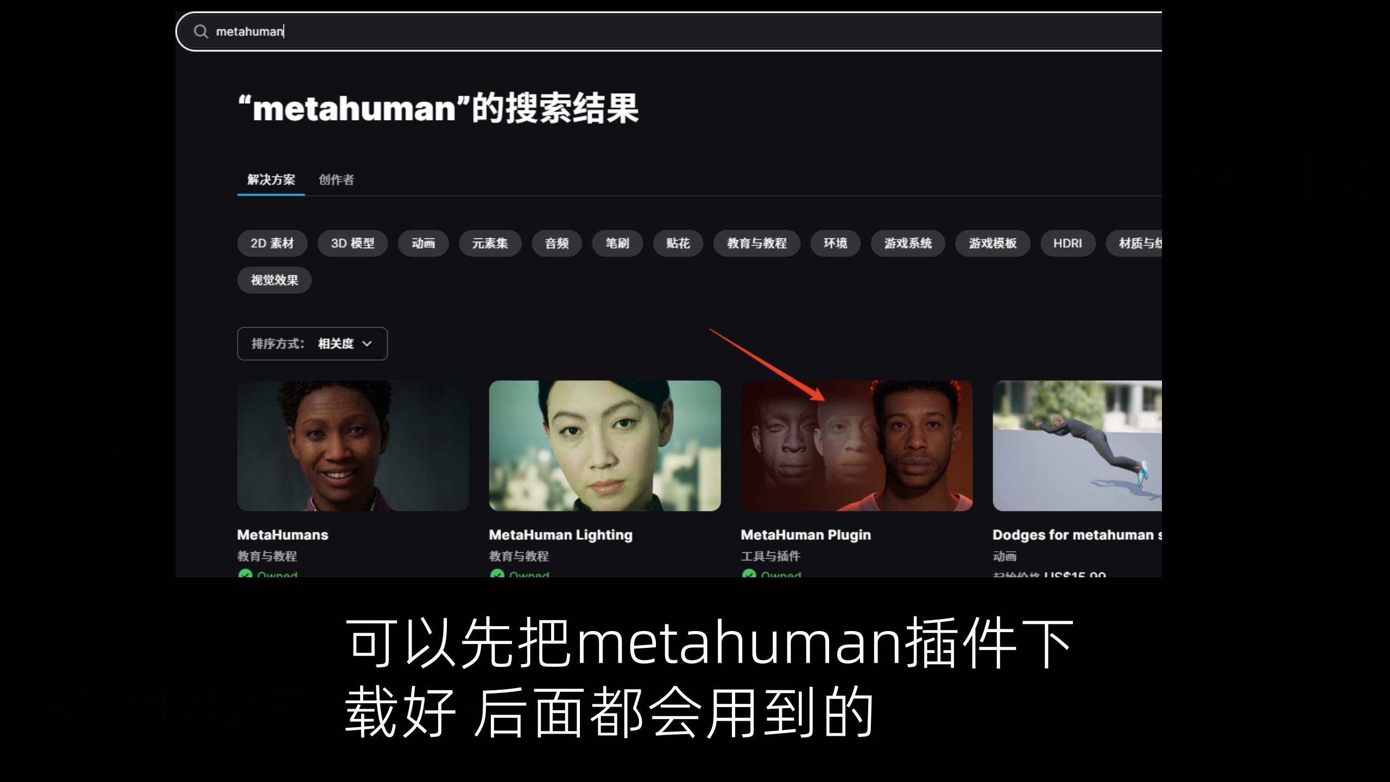The image size is (1390, 782).
Task: Click the MetaHuman Plugin title link
Action: (x=806, y=535)
